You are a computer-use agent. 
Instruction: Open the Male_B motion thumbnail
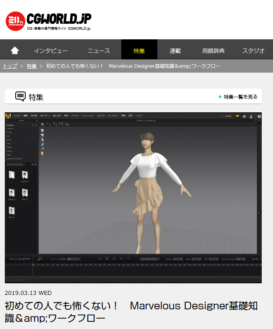[x=12, y=211]
